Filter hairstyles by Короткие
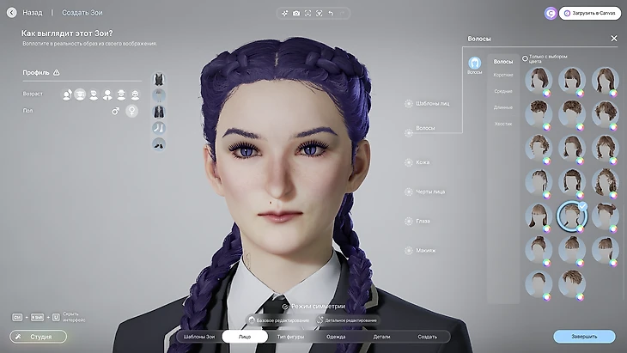 coord(503,76)
